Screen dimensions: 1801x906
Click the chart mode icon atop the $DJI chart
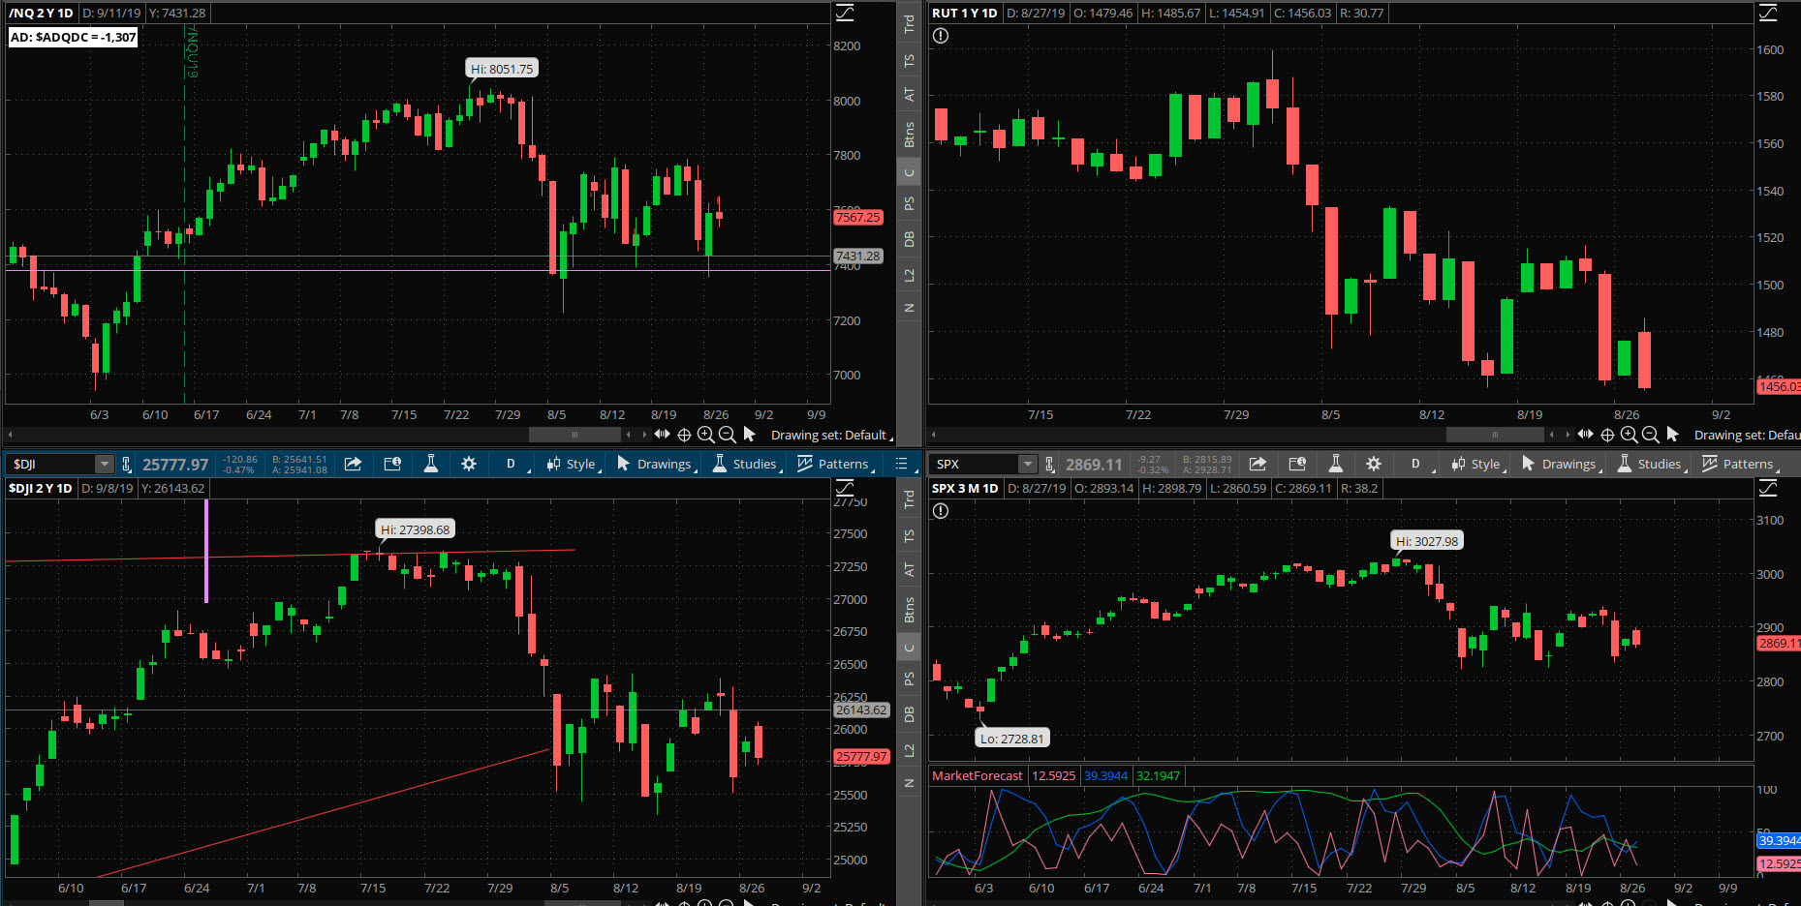[x=845, y=488]
